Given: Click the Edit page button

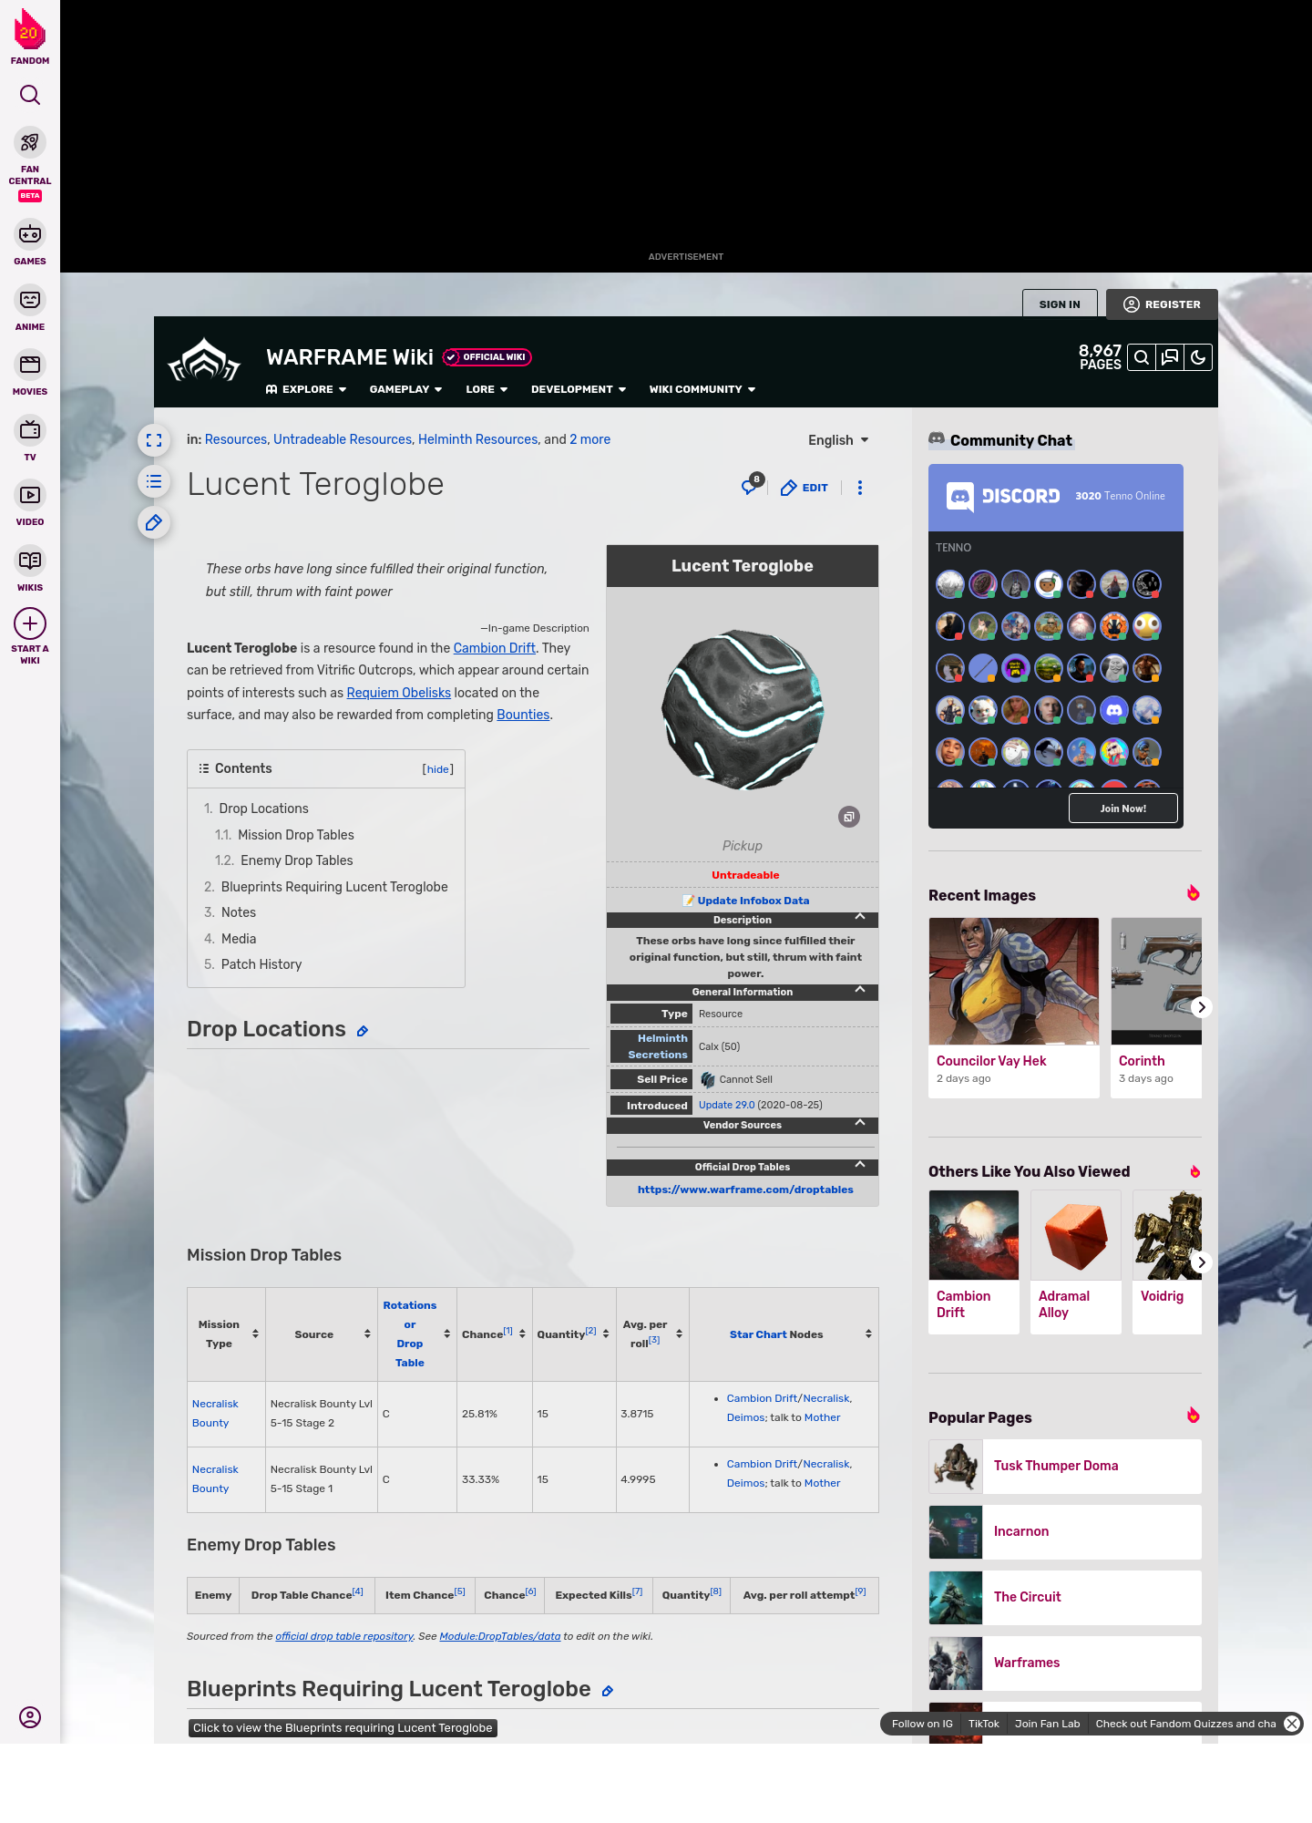Looking at the screenshot, I should coord(805,488).
